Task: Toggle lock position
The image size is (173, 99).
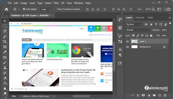Action: (x=142, y=35)
